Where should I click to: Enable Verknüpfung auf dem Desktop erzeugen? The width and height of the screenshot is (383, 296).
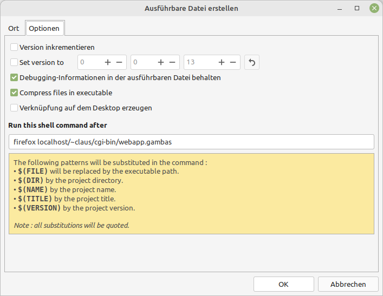pyautogui.click(x=15, y=108)
